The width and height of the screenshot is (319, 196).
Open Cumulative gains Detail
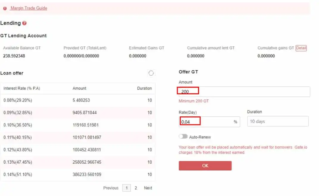301,48
